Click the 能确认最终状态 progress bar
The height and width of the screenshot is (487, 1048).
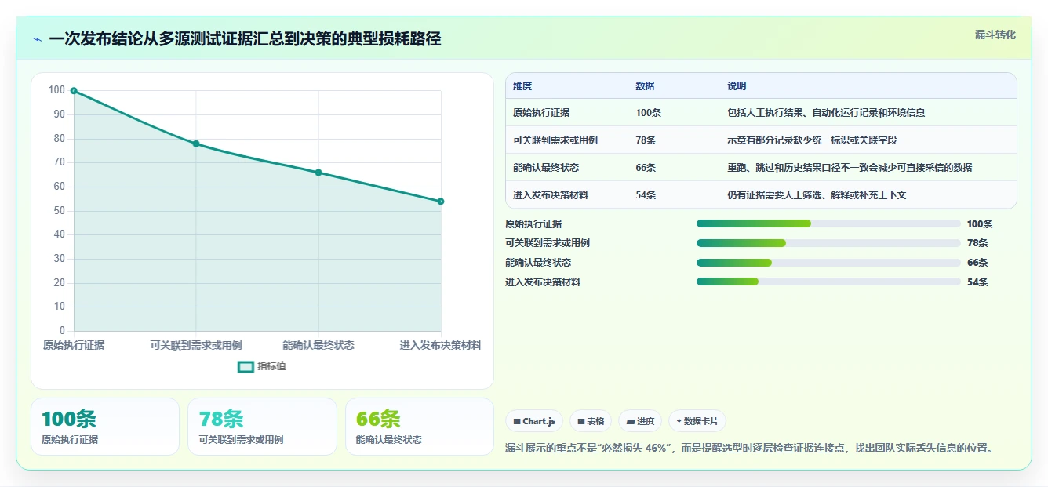pyautogui.click(x=828, y=263)
